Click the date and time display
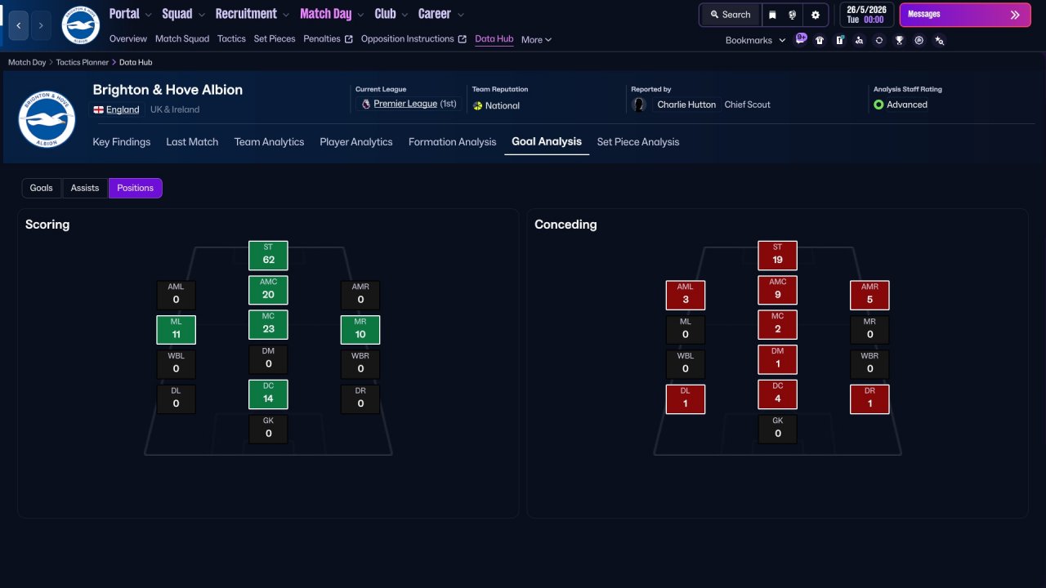 coord(866,15)
